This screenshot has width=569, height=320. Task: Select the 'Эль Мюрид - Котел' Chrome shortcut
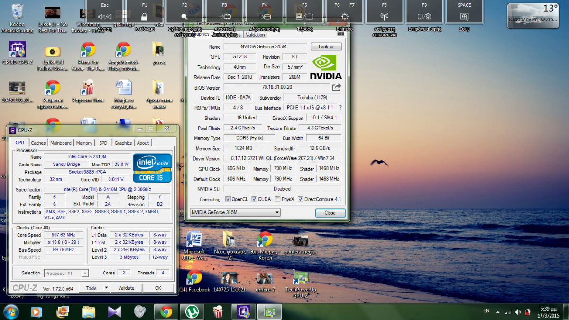click(x=266, y=246)
